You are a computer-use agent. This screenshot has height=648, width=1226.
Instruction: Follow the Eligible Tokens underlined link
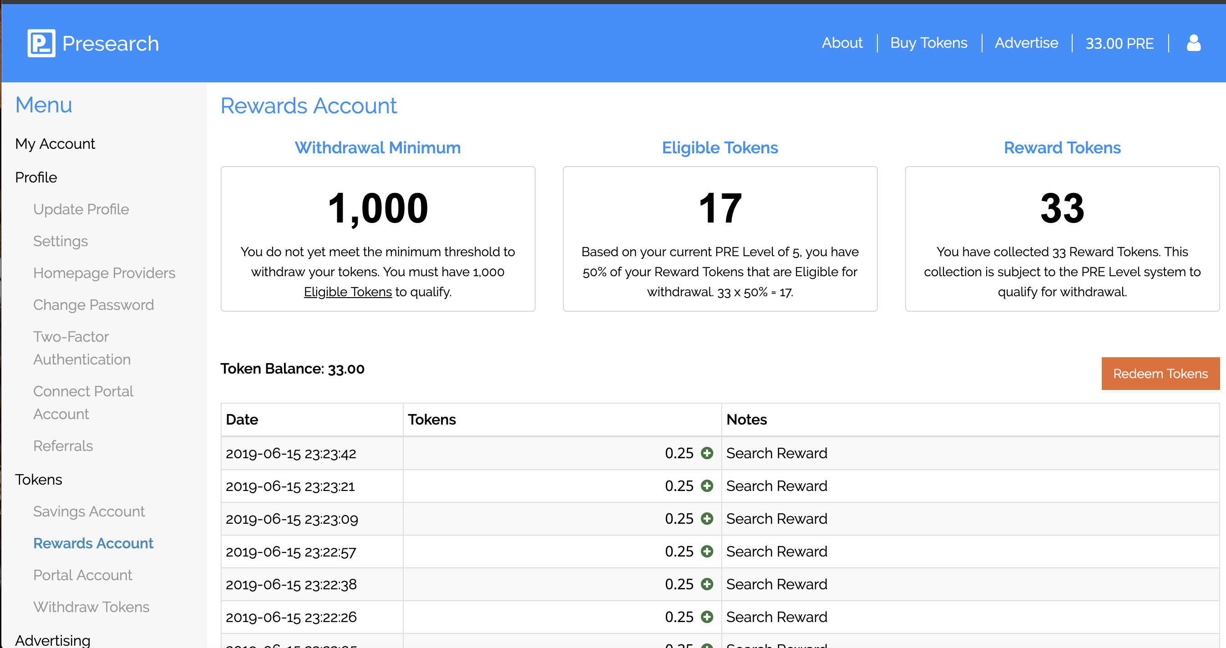[347, 292]
